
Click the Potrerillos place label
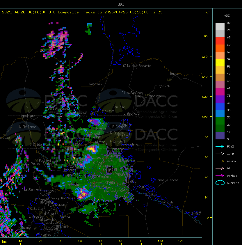pos(49,161)
